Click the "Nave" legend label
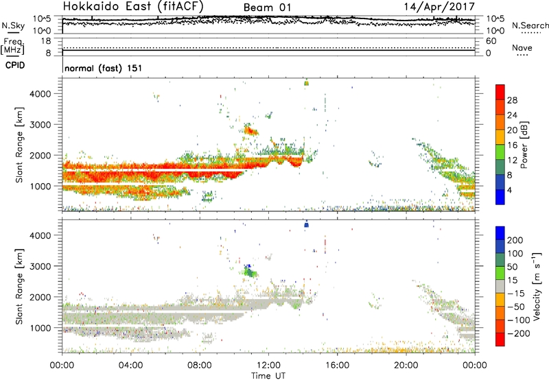This screenshot has height=380, width=549. (x=522, y=48)
